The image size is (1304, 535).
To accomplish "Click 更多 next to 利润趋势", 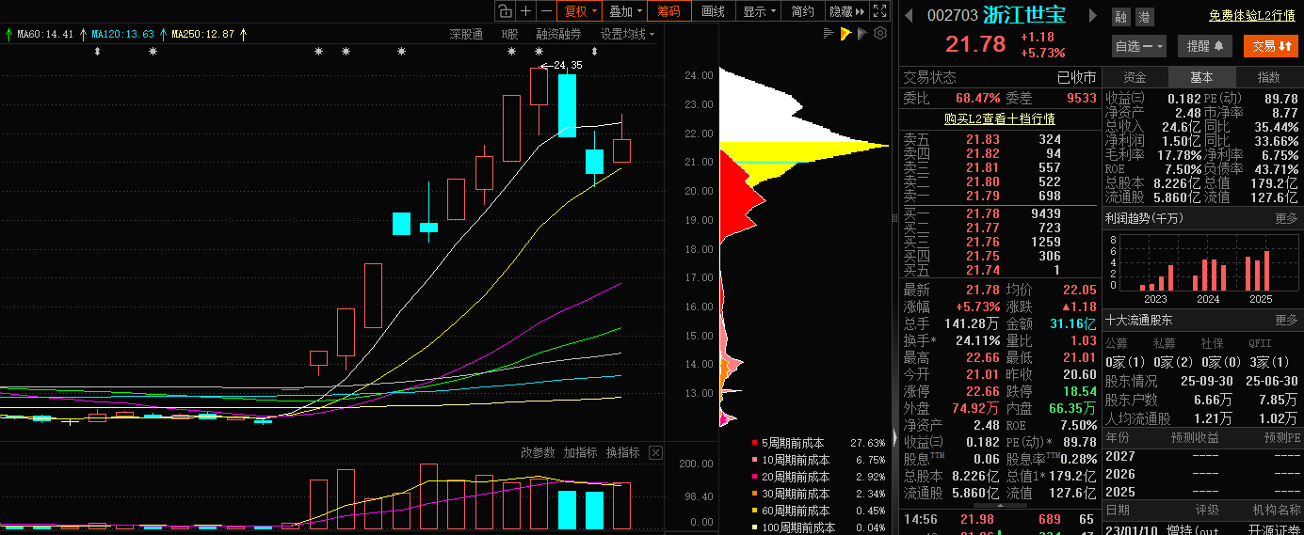I will [1286, 218].
